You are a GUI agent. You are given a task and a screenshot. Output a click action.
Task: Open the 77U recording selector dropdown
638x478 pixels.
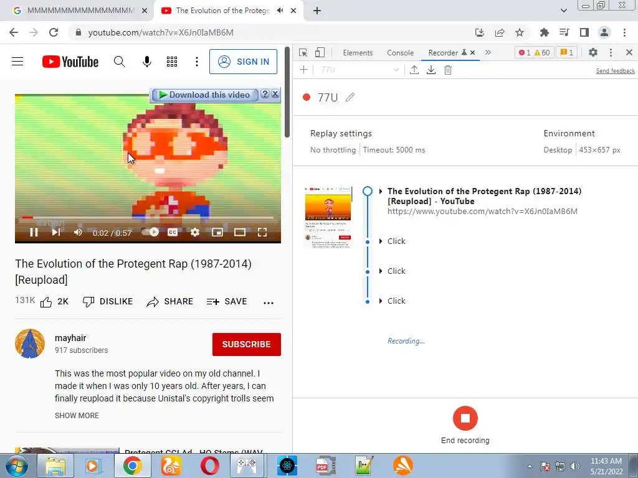tap(359, 70)
